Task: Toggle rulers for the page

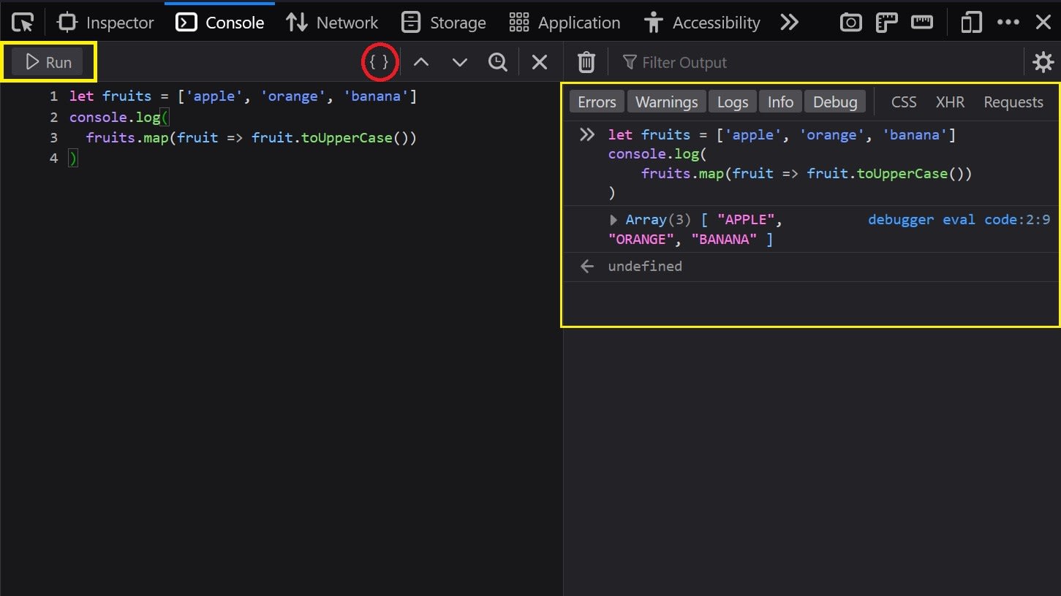Action: pyautogui.click(x=886, y=22)
